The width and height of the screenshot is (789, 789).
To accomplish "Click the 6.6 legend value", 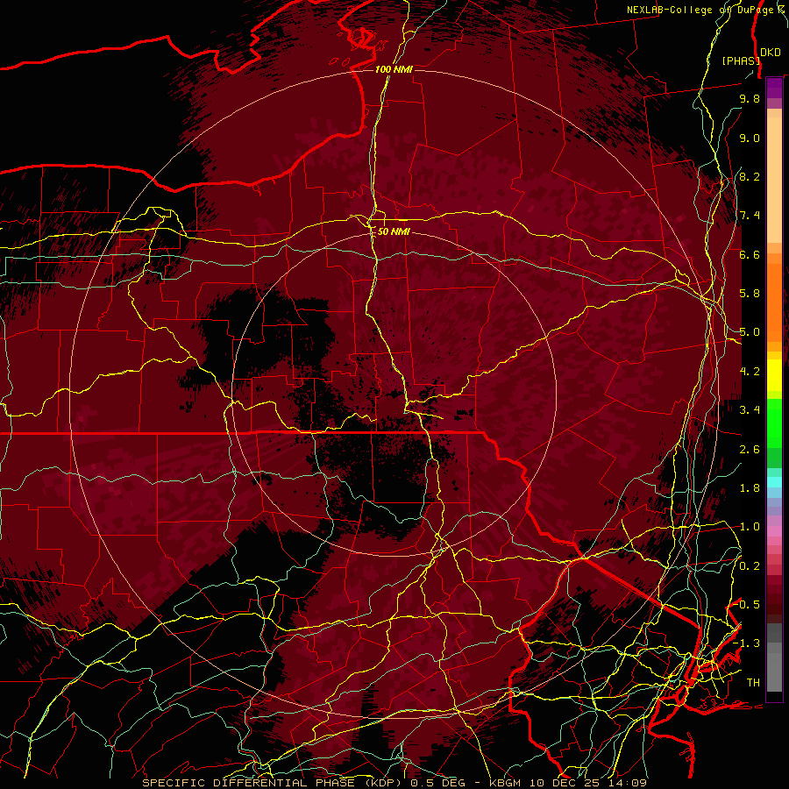I will (x=750, y=254).
